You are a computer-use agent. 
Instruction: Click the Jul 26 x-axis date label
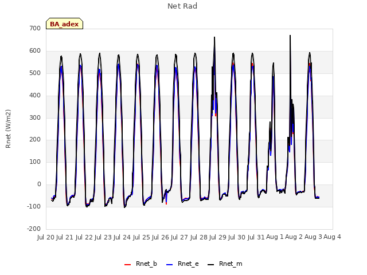(x=161, y=237)
